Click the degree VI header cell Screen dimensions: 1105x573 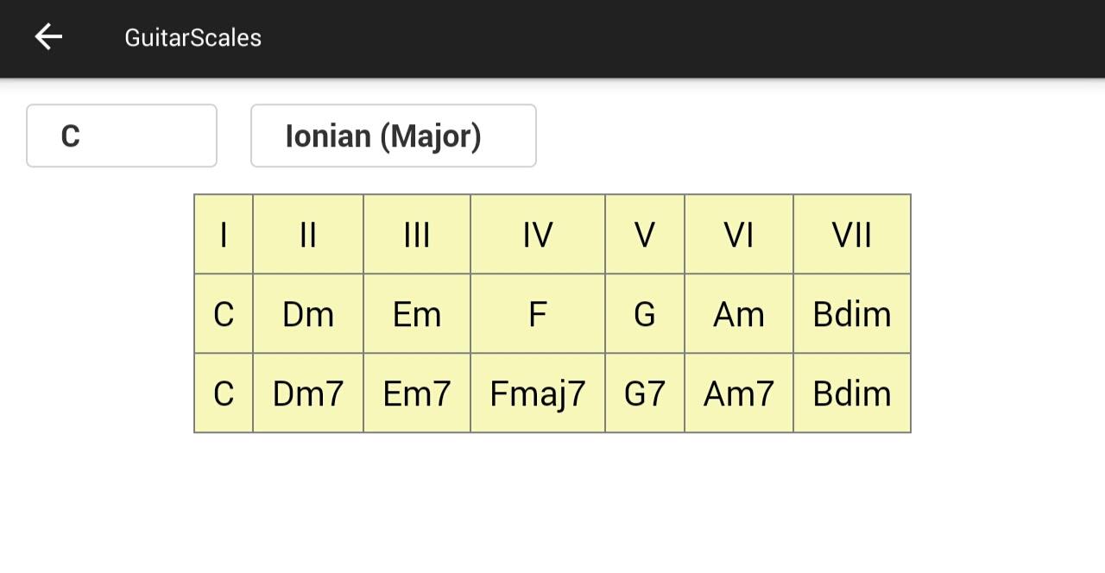739,235
